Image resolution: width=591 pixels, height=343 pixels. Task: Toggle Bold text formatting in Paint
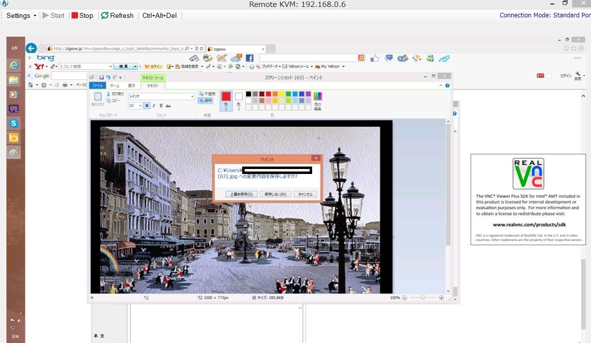point(147,106)
